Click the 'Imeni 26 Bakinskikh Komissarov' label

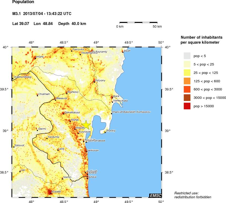tap(131, 112)
